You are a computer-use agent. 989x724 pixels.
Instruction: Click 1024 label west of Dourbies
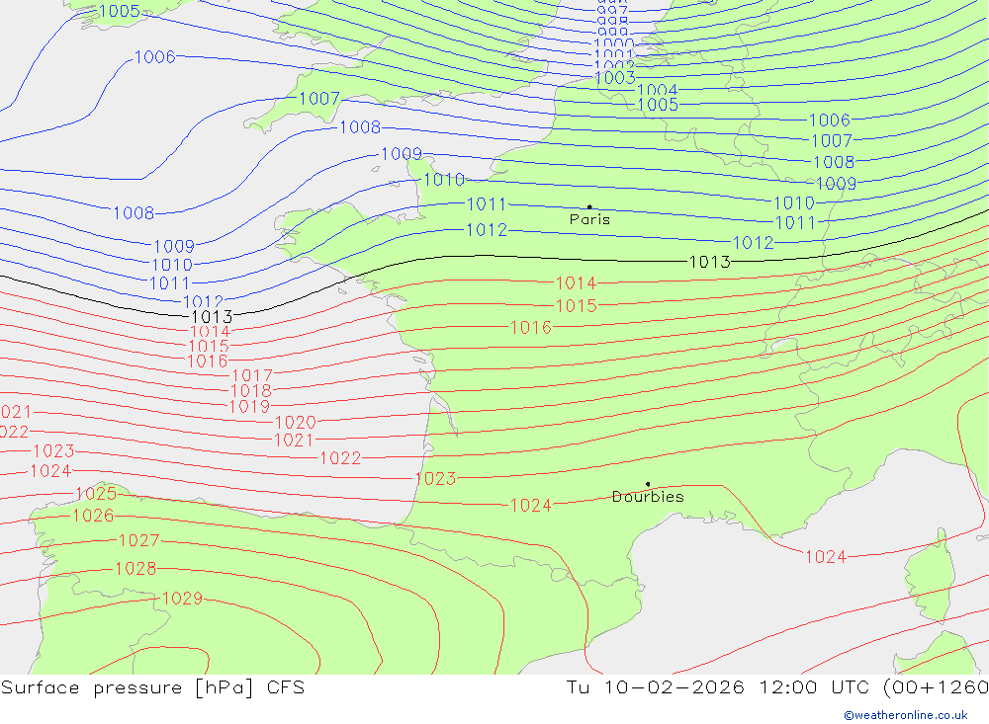tap(530, 506)
